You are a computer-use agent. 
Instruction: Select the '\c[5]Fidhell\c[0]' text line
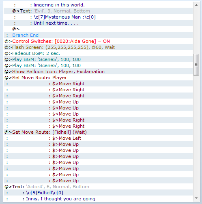tap(98, 193)
